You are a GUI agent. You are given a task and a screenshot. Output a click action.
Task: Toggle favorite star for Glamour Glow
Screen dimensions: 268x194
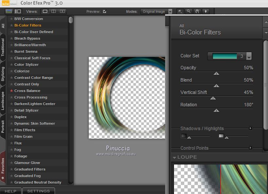pyautogui.click(x=11, y=163)
